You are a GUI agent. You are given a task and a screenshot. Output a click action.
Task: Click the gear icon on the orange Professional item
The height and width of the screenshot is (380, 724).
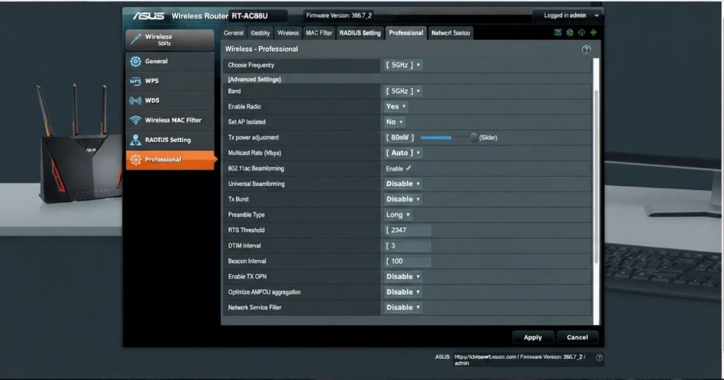[135, 159]
